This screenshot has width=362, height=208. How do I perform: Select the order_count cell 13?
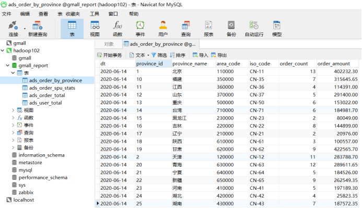pos(298,71)
